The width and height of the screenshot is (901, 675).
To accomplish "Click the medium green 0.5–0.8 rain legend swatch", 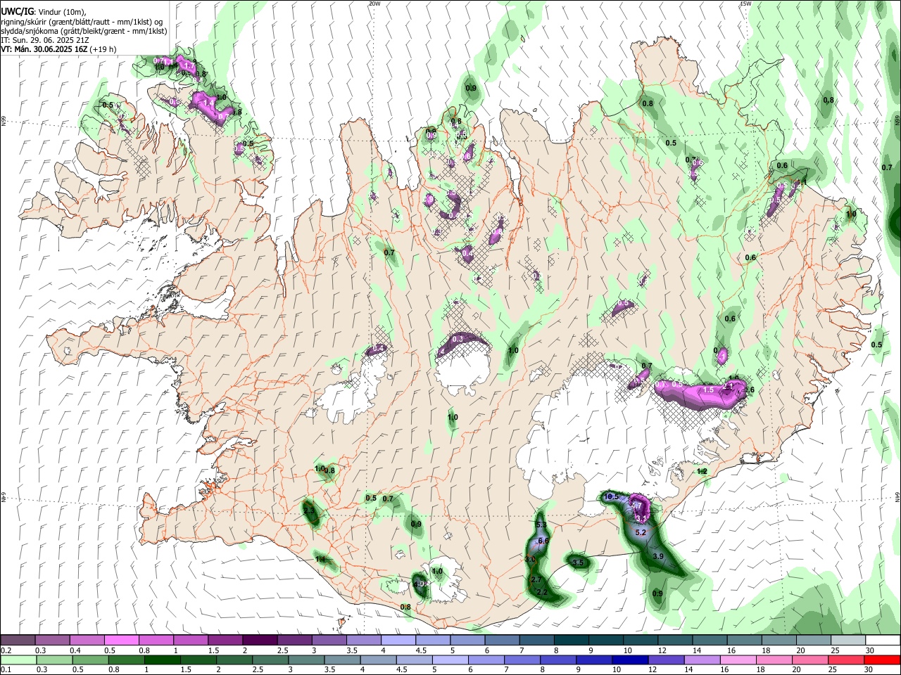I will click(x=91, y=660).
